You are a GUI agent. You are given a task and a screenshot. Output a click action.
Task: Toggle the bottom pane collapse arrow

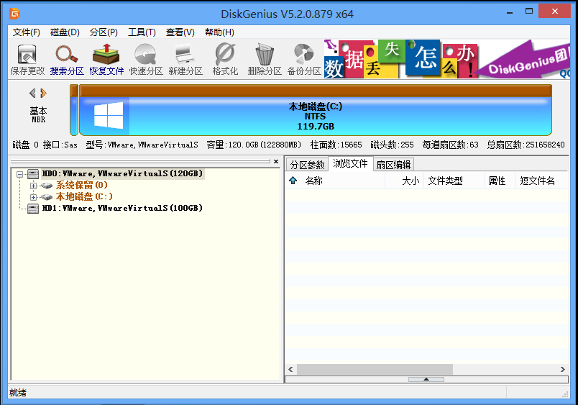(426, 379)
